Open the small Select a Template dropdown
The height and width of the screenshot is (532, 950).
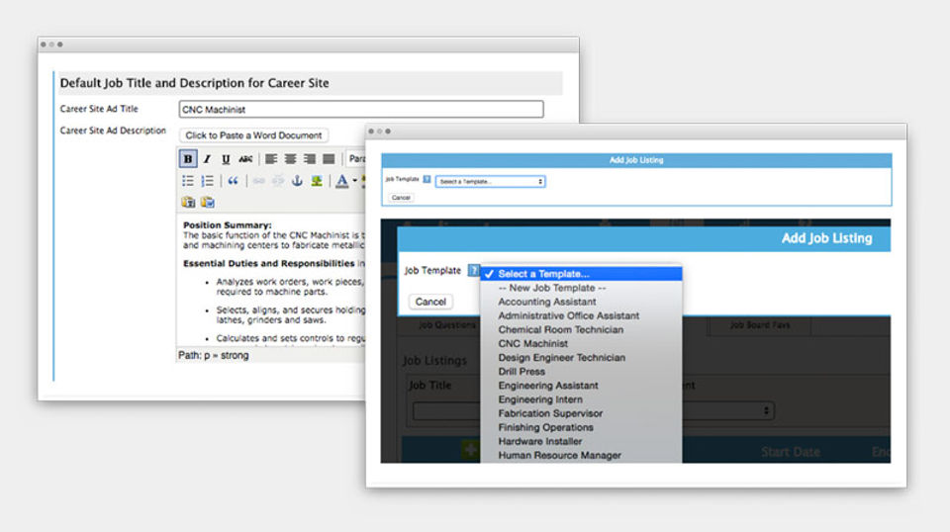point(490,182)
